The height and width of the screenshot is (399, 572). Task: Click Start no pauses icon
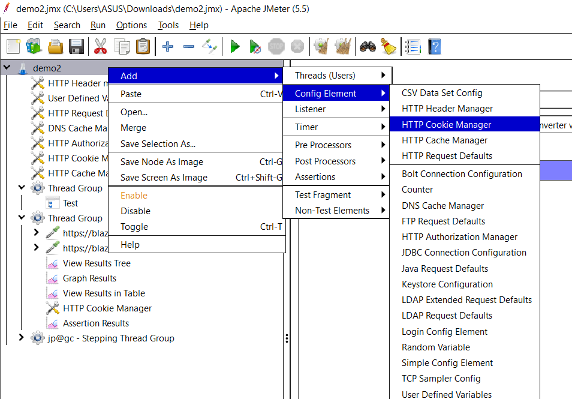pyautogui.click(x=255, y=47)
